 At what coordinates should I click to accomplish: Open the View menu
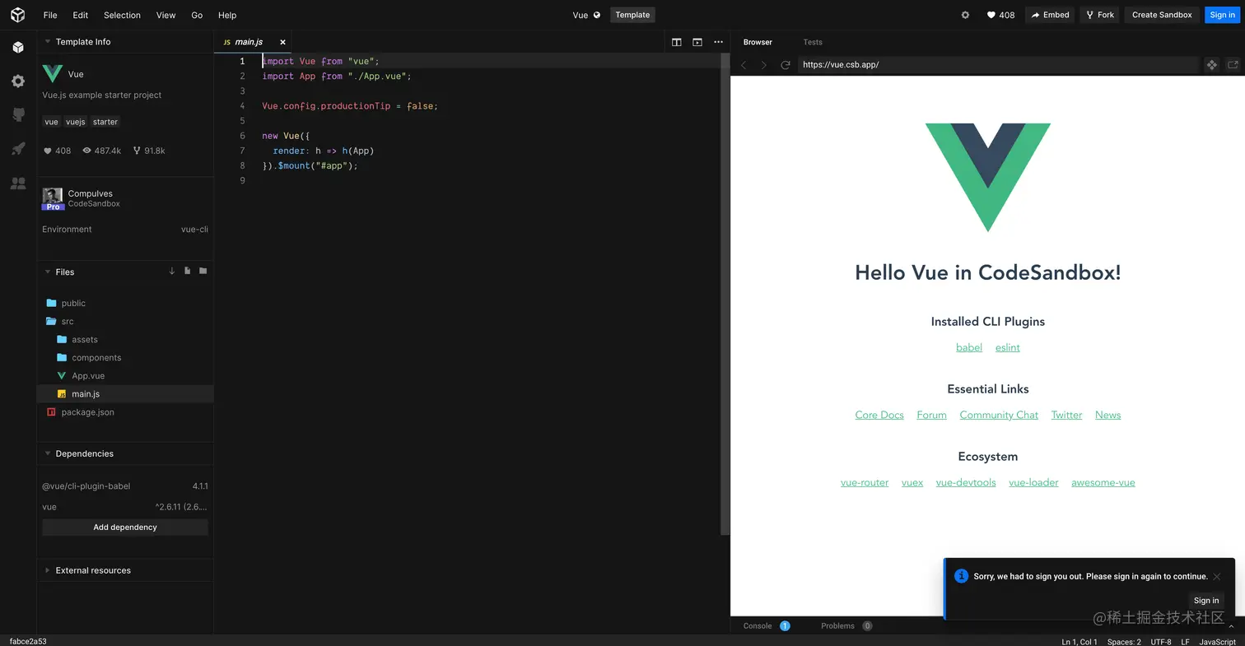pos(166,15)
